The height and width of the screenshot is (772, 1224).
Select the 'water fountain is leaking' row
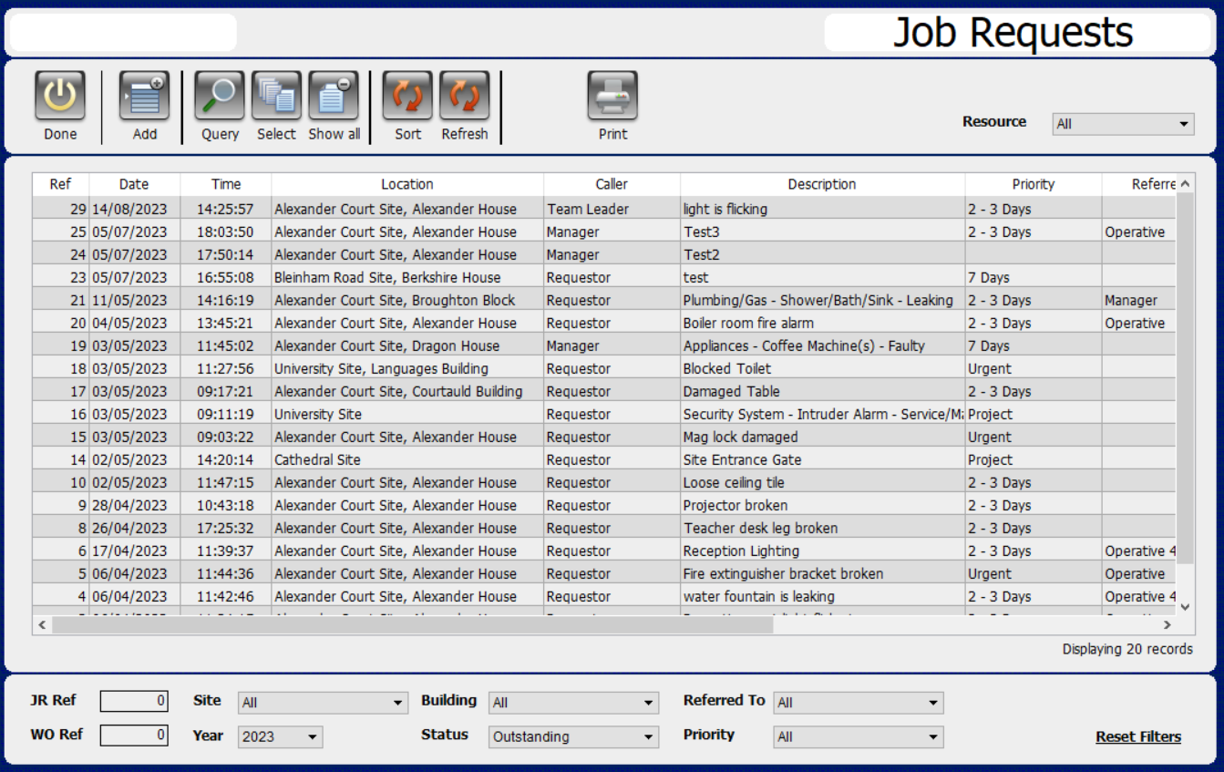coord(604,596)
